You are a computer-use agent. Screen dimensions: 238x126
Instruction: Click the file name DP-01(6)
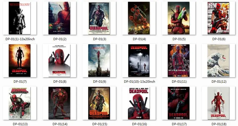(x=219, y=39)
